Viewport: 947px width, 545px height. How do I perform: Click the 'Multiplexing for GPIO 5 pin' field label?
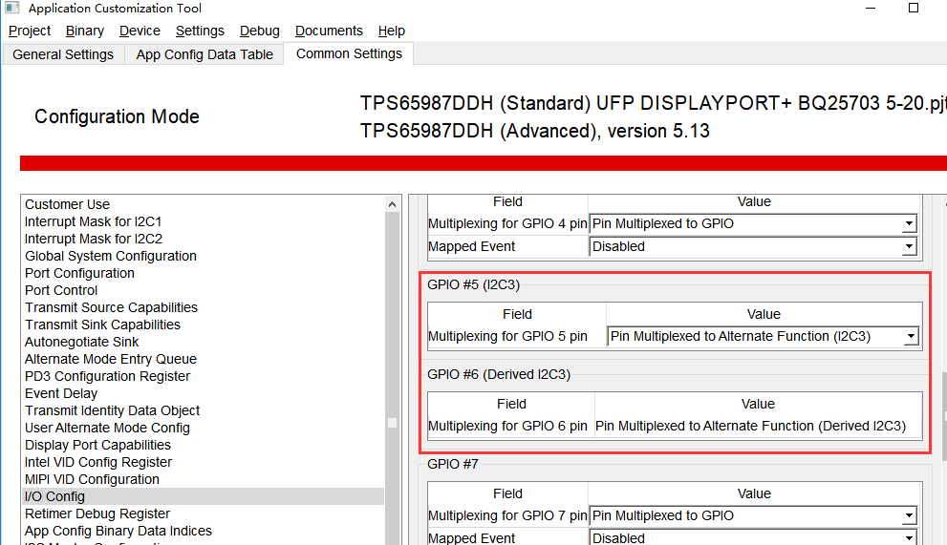click(508, 336)
